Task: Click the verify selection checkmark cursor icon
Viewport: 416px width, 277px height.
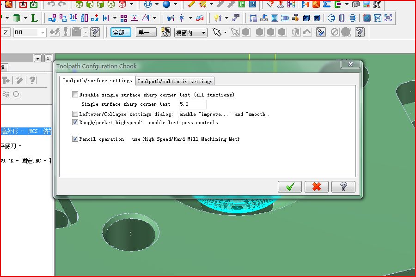Action: pyautogui.click(x=321, y=32)
